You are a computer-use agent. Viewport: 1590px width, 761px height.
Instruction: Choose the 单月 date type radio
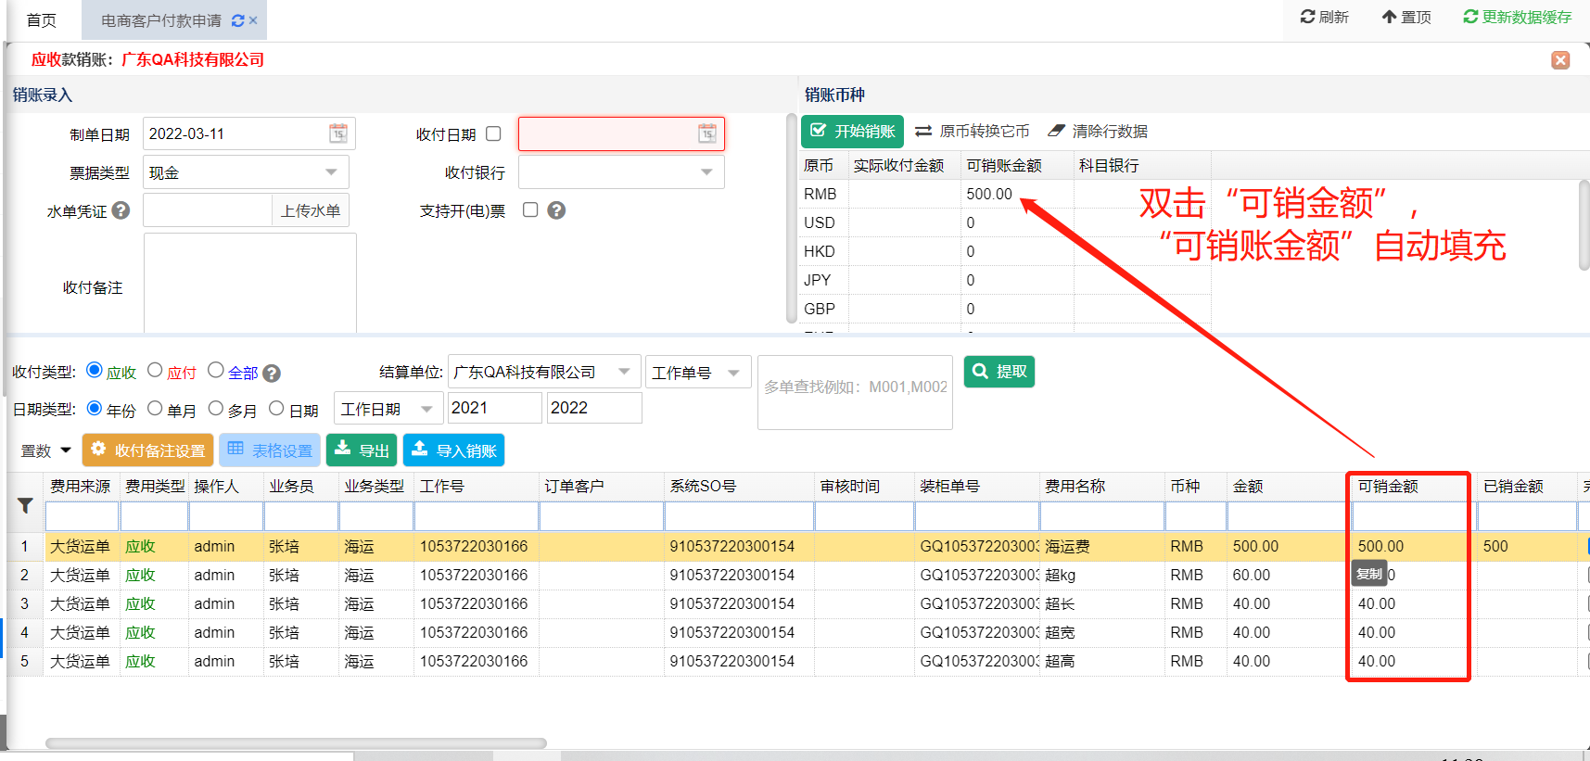click(x=156, y=409)
